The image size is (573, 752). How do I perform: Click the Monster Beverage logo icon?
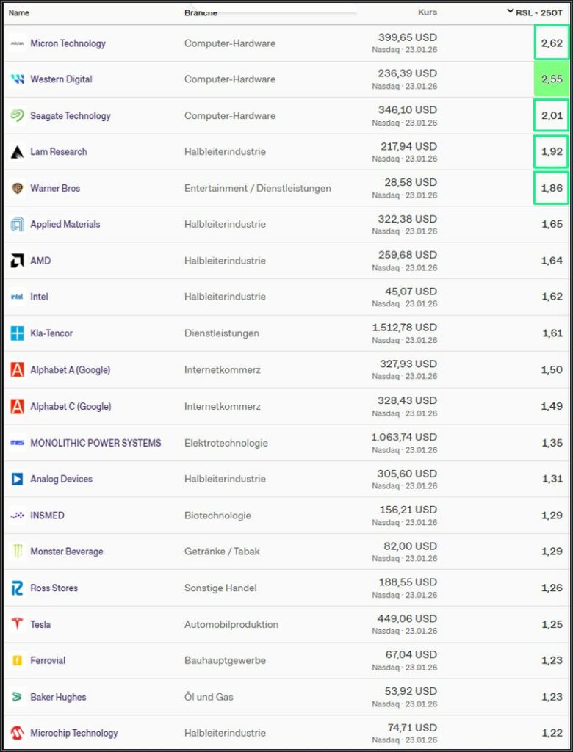tap(17, 552)
